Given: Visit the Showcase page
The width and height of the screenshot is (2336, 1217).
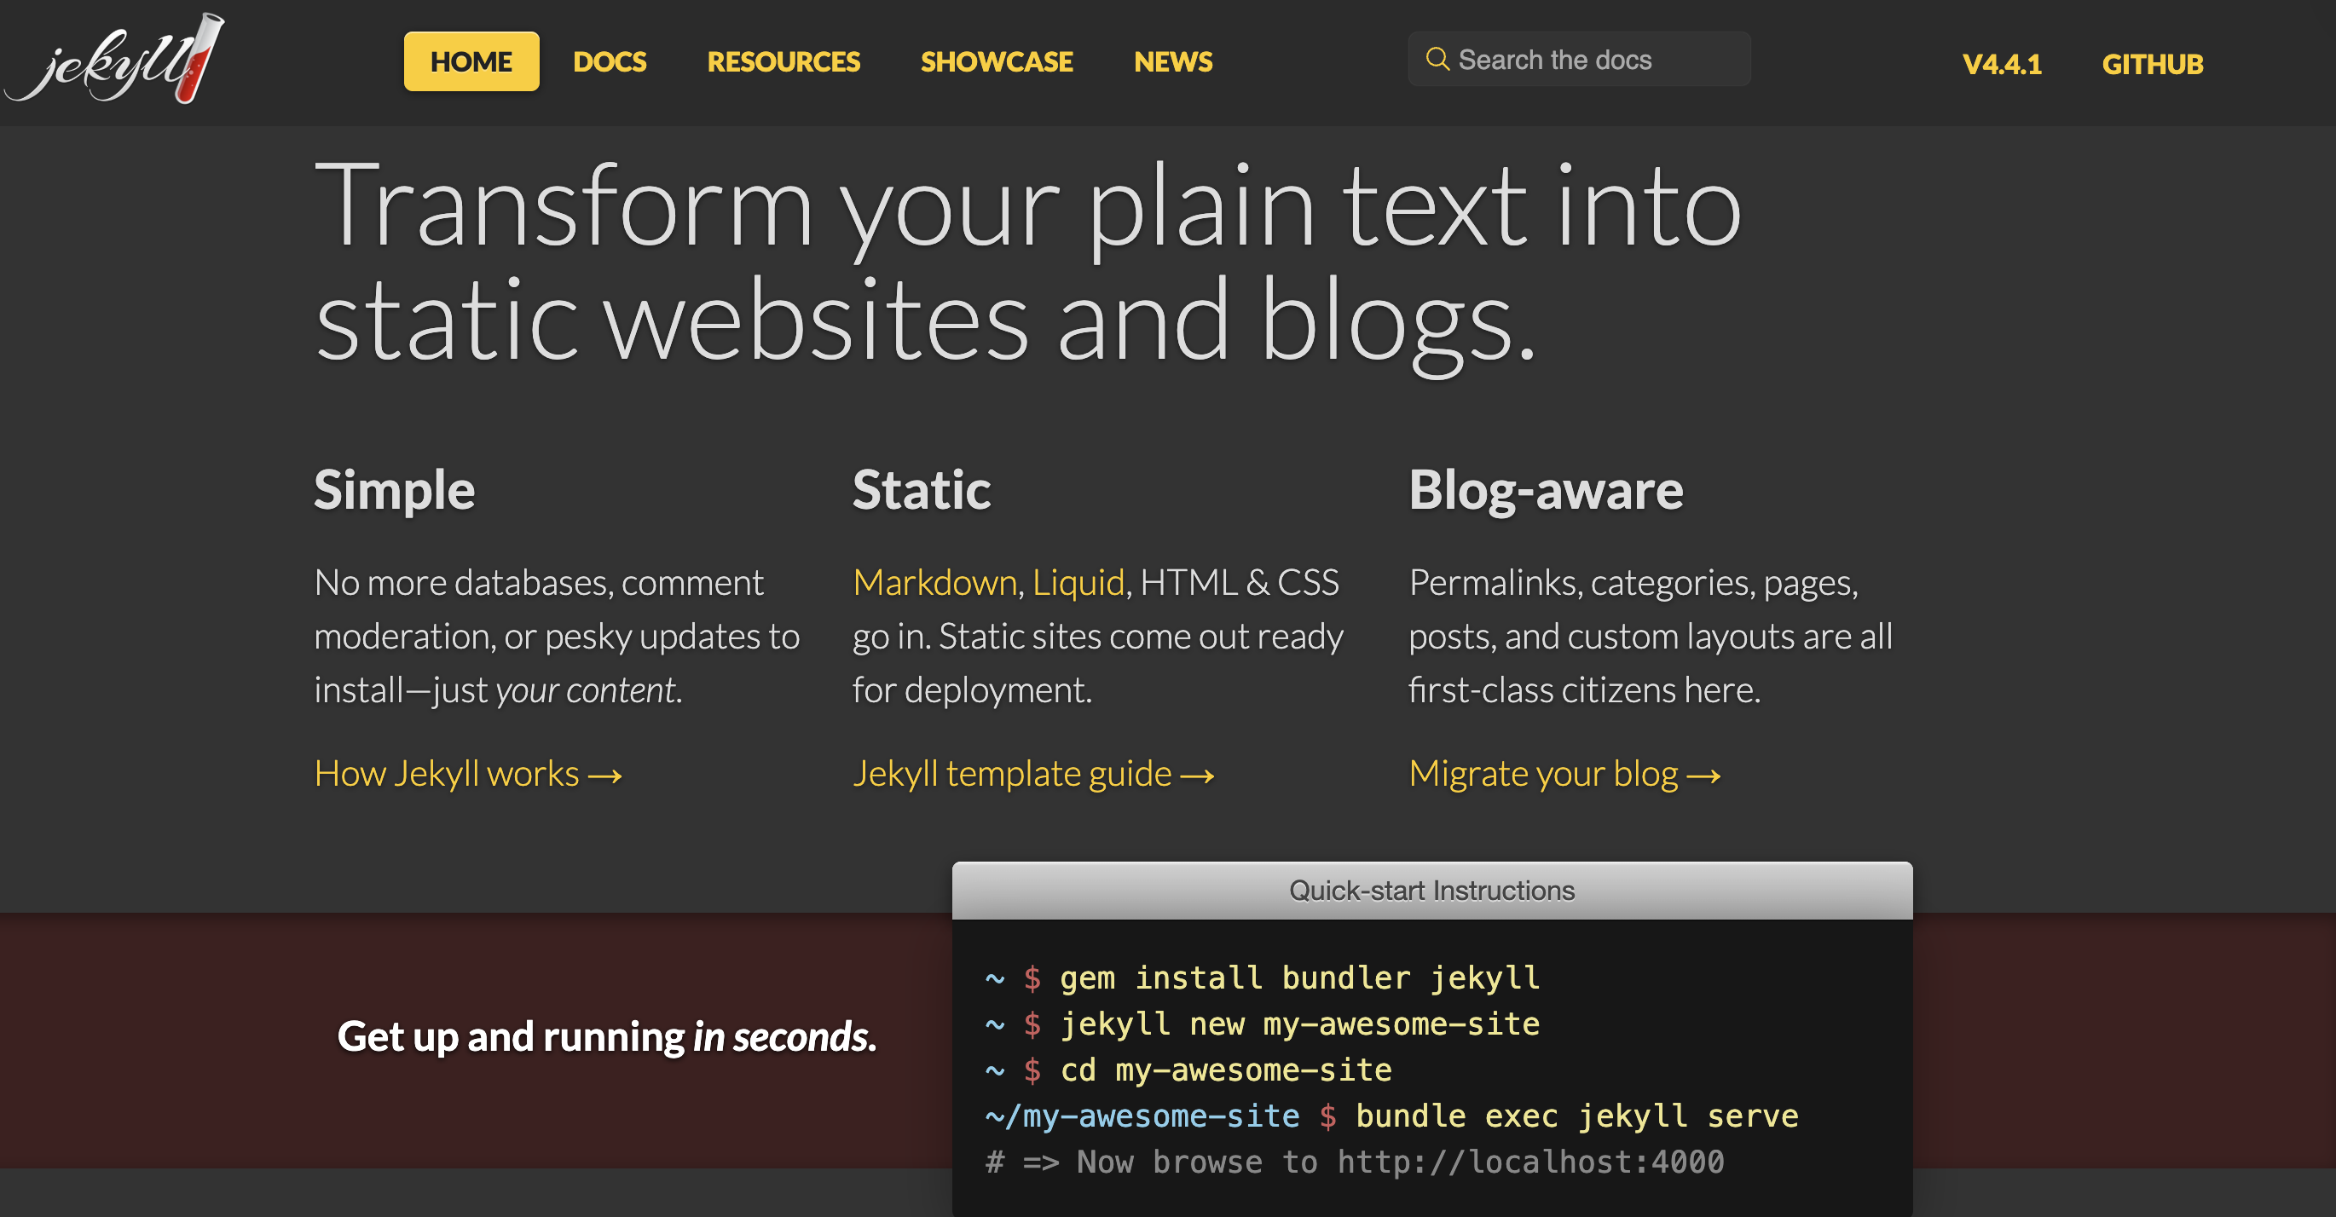Looking at the screenshot, I should tap(997, 61).
